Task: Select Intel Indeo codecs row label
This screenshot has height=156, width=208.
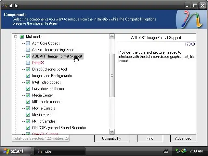Action: [x=46, y=82]
